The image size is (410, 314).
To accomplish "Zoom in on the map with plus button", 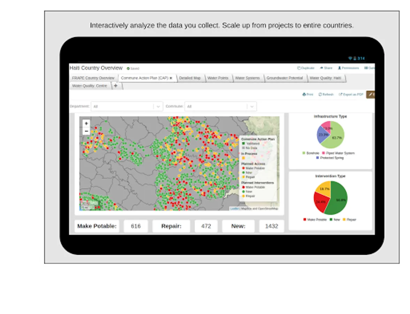I will tap(86, 123).
